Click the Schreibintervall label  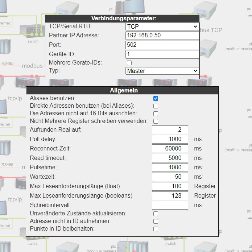tap(50, 205)
